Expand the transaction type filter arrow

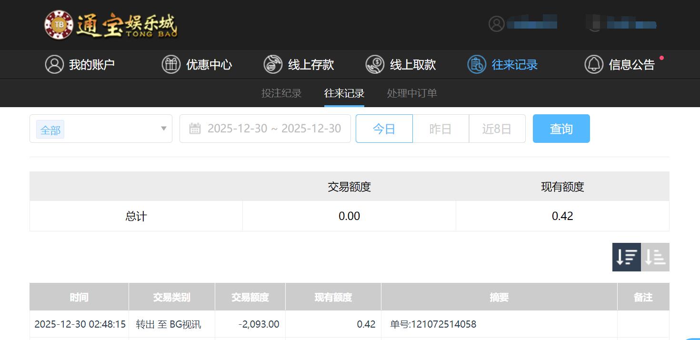[162, 129]
